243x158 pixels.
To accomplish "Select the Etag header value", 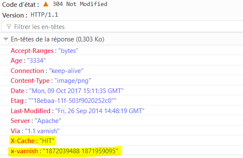I will pyautogui.click(x=72, y=101).
